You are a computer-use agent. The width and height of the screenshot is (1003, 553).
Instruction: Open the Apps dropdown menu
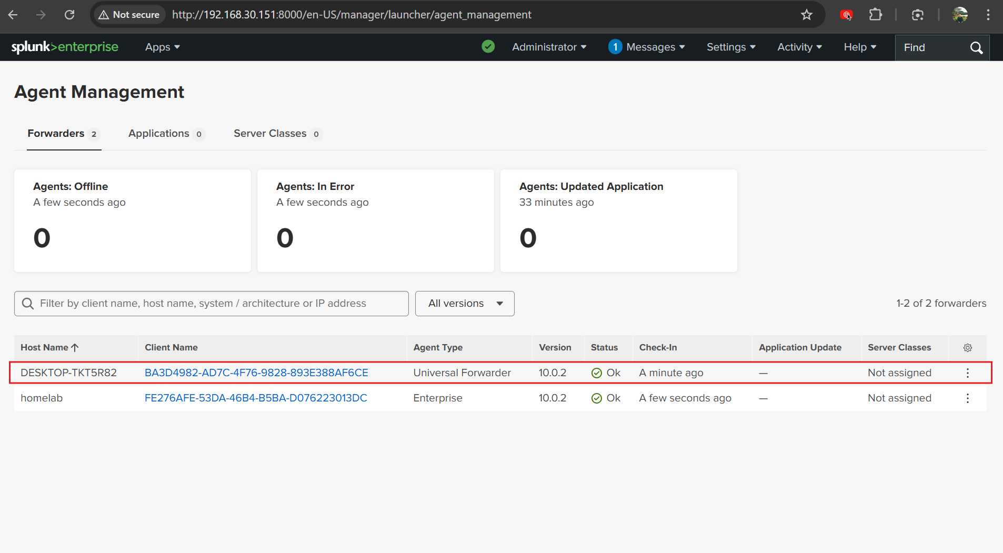162,47
